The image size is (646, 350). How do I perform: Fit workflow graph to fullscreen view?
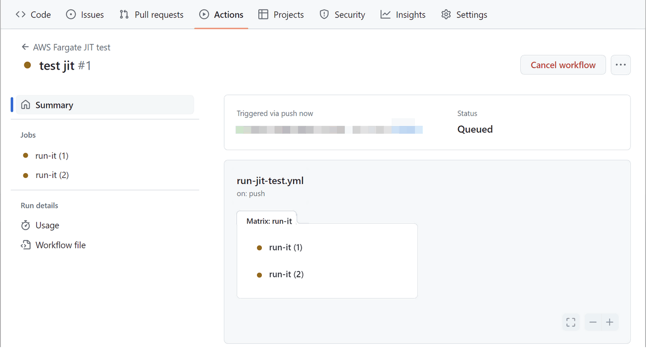pyautogui.click(x=571, y=322)
